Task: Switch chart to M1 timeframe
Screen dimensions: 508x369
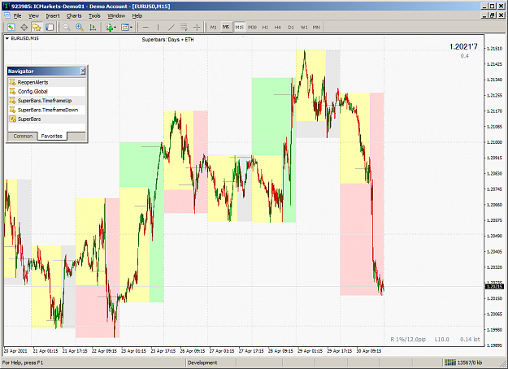Action: (213, 27)
